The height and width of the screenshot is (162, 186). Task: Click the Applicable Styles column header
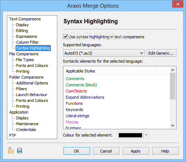click(110, 71)
